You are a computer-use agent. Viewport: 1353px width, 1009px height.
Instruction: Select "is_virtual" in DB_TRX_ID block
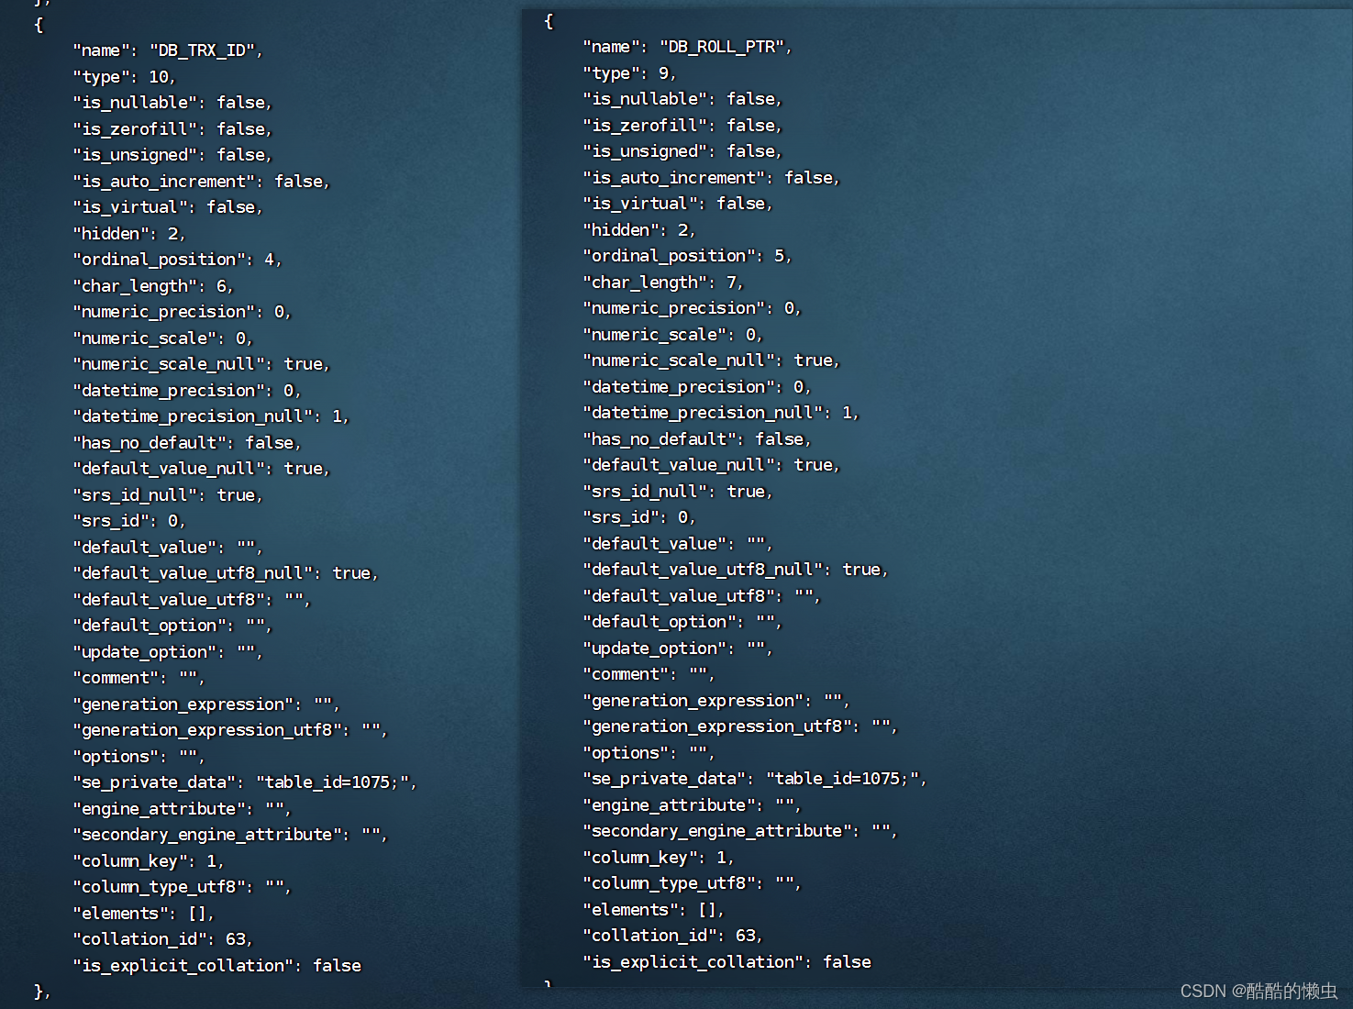tap(168, 207)
